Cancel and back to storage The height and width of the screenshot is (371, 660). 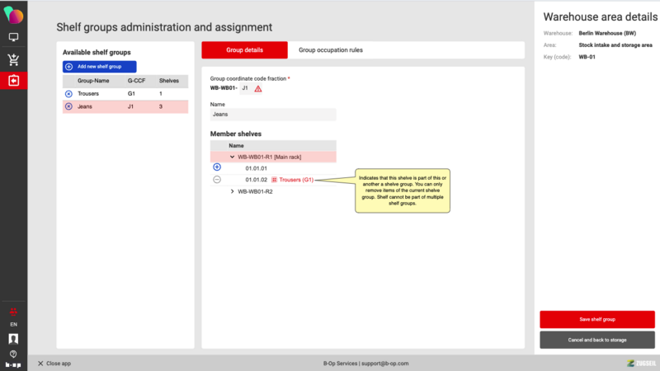597,340
